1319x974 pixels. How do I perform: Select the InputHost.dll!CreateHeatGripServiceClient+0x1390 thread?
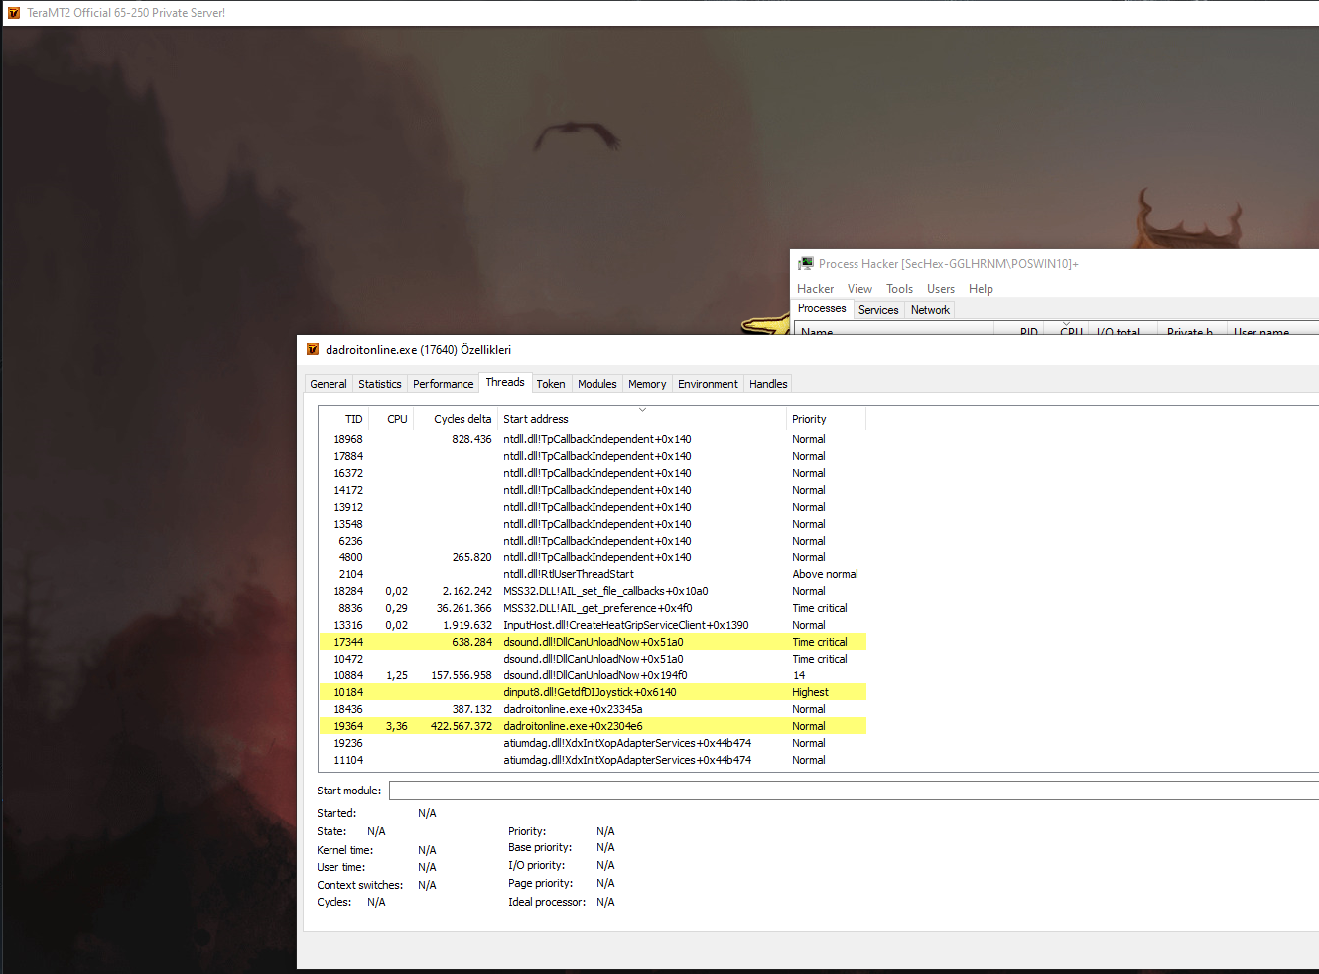(x=593, y=625)
